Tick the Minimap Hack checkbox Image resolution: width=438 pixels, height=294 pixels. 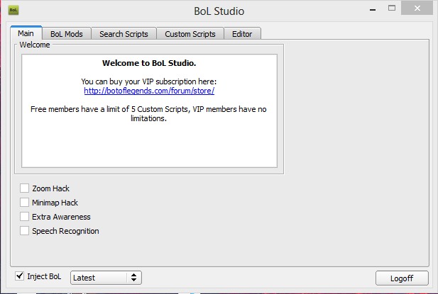25,203
